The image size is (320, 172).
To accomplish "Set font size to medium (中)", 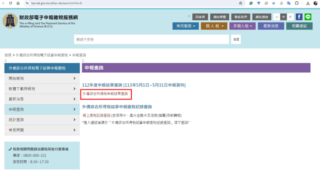I will [x=283, y=17].
